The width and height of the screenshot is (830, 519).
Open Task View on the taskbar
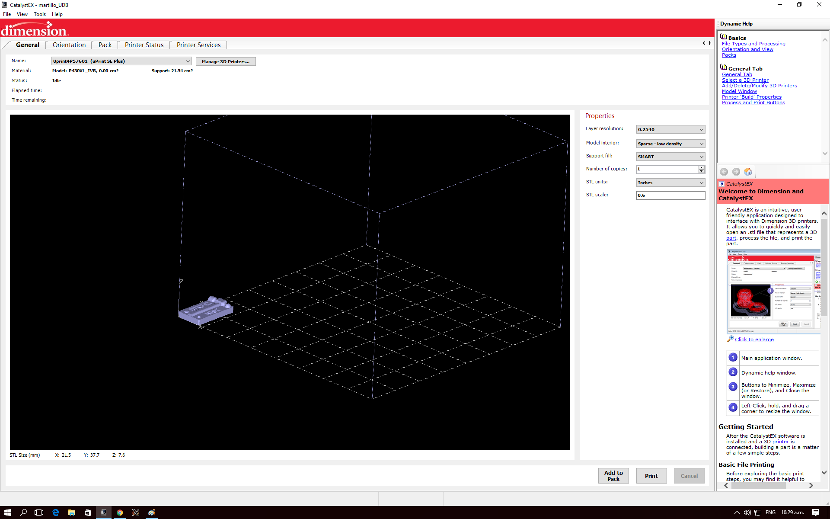(x=39, y=513)
